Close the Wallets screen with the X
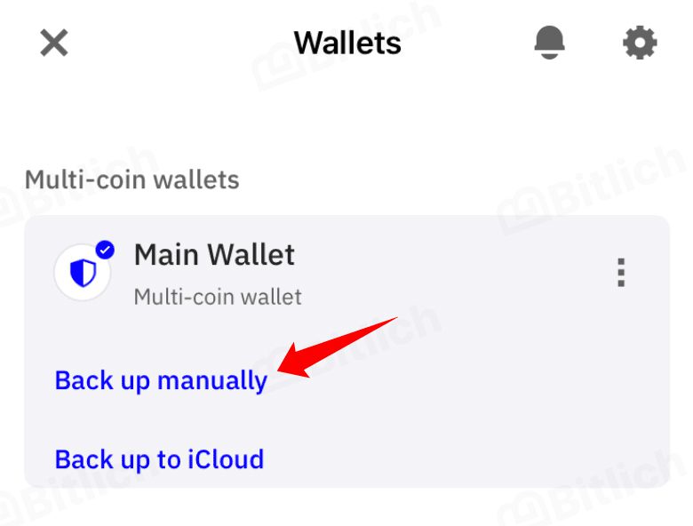The width and height of the screenshot is (693, 526). [54, 43]
